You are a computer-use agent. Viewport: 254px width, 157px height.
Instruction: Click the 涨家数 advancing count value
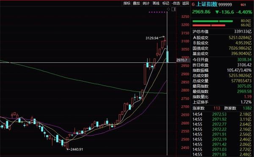tap(217, 108)
